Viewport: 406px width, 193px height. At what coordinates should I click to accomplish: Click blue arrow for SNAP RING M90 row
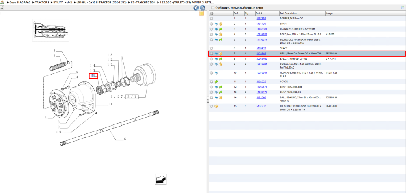[216, 92]
